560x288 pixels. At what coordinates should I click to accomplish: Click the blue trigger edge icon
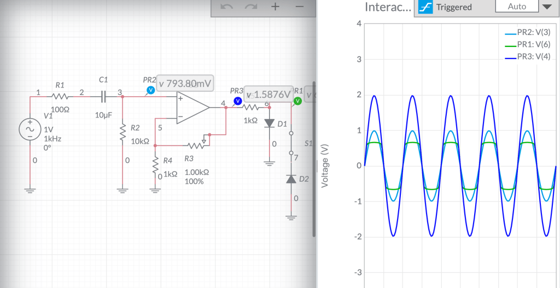click(x=425, y=8)
